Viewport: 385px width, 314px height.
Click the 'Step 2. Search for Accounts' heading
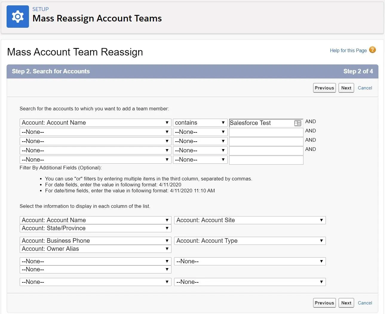click(x=51, y=71)
